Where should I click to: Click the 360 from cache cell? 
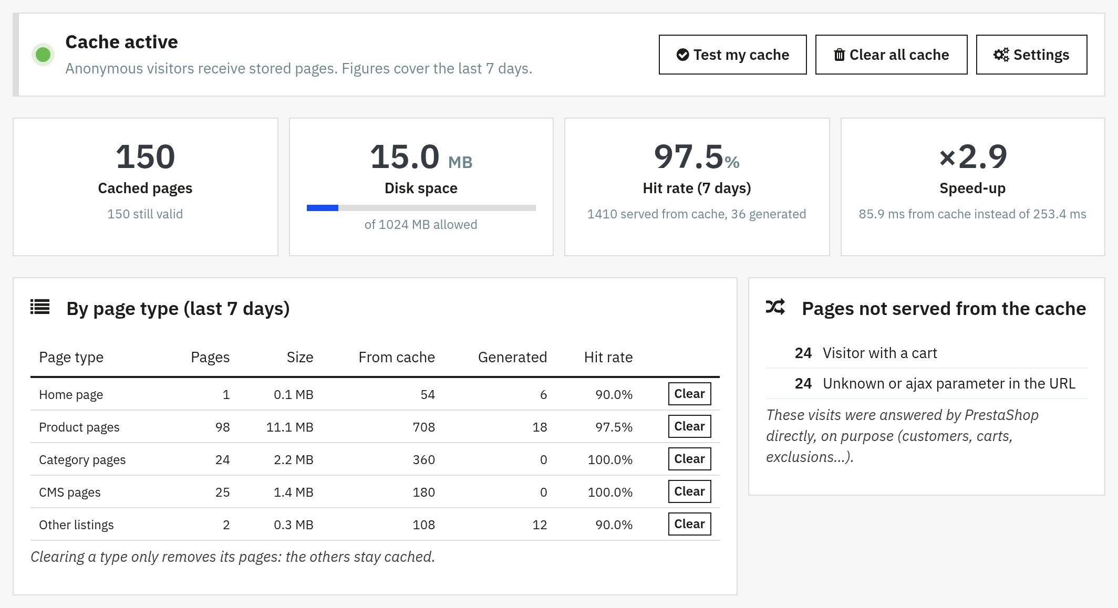(x=423, y=460)
